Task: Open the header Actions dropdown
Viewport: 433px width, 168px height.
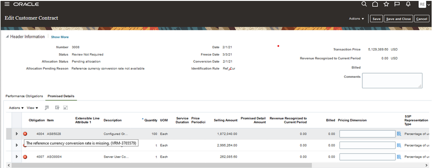Action: (x=356, y=19)
